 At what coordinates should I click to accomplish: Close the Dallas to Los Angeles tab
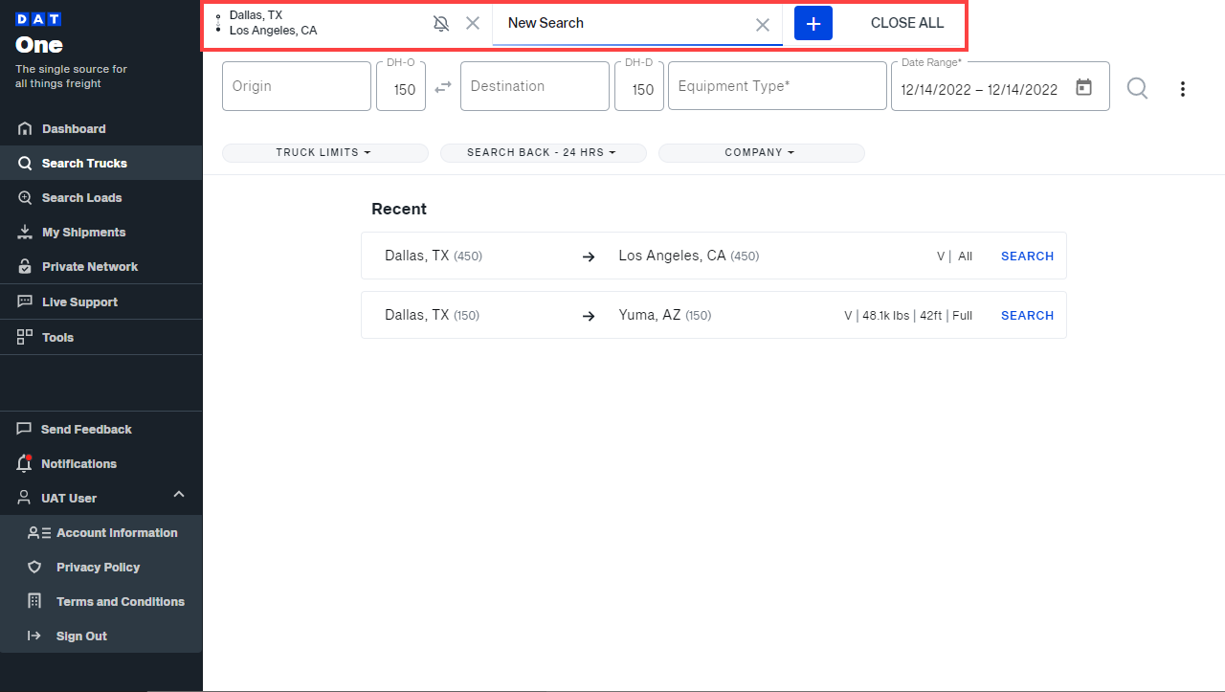coord(473,23)
